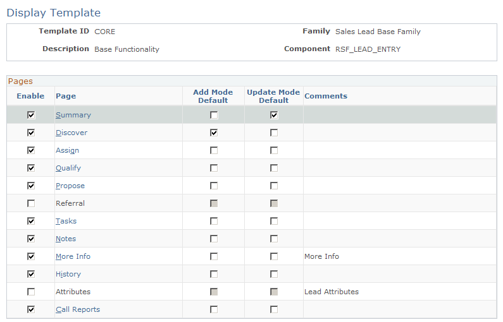Check Add Mode Default for Notes
This screenshot has width=503, height=322.
pyautogui.click(x=214, y=239)
